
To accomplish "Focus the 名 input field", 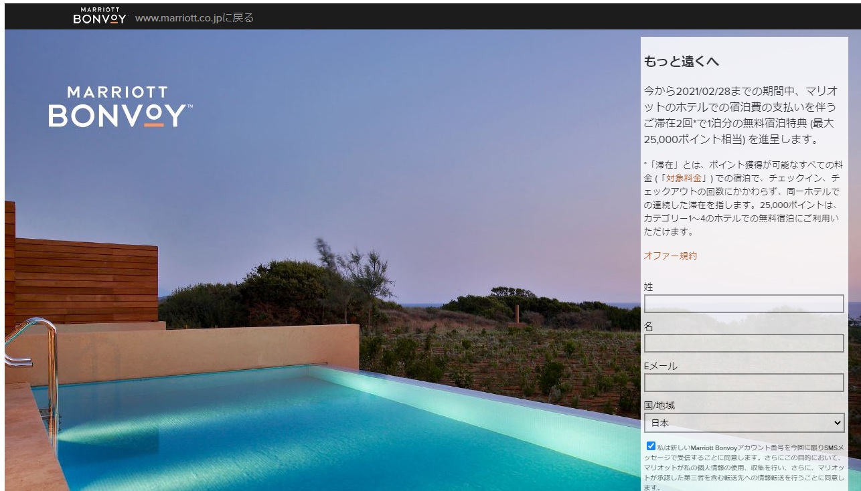I will (x=744, y=343).
